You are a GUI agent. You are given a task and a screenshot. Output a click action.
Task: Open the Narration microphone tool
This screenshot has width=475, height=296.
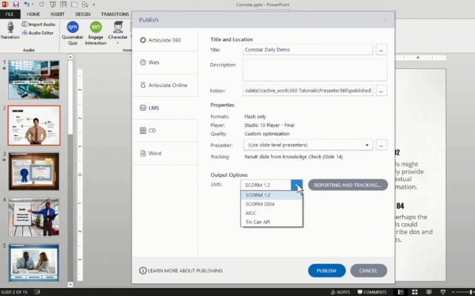(10, 30)
